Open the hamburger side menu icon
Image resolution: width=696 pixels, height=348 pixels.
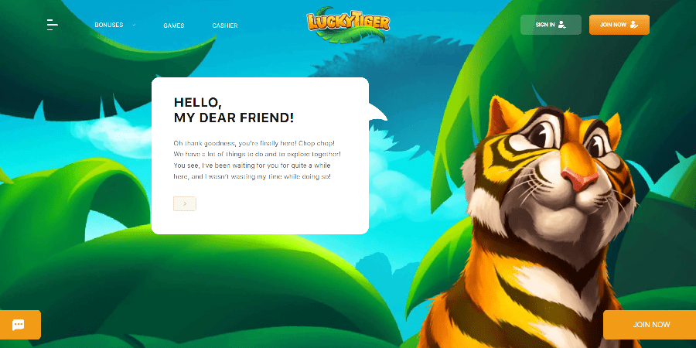point(53,25)
